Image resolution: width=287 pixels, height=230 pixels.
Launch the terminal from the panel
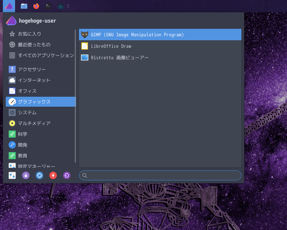(48, 6)
